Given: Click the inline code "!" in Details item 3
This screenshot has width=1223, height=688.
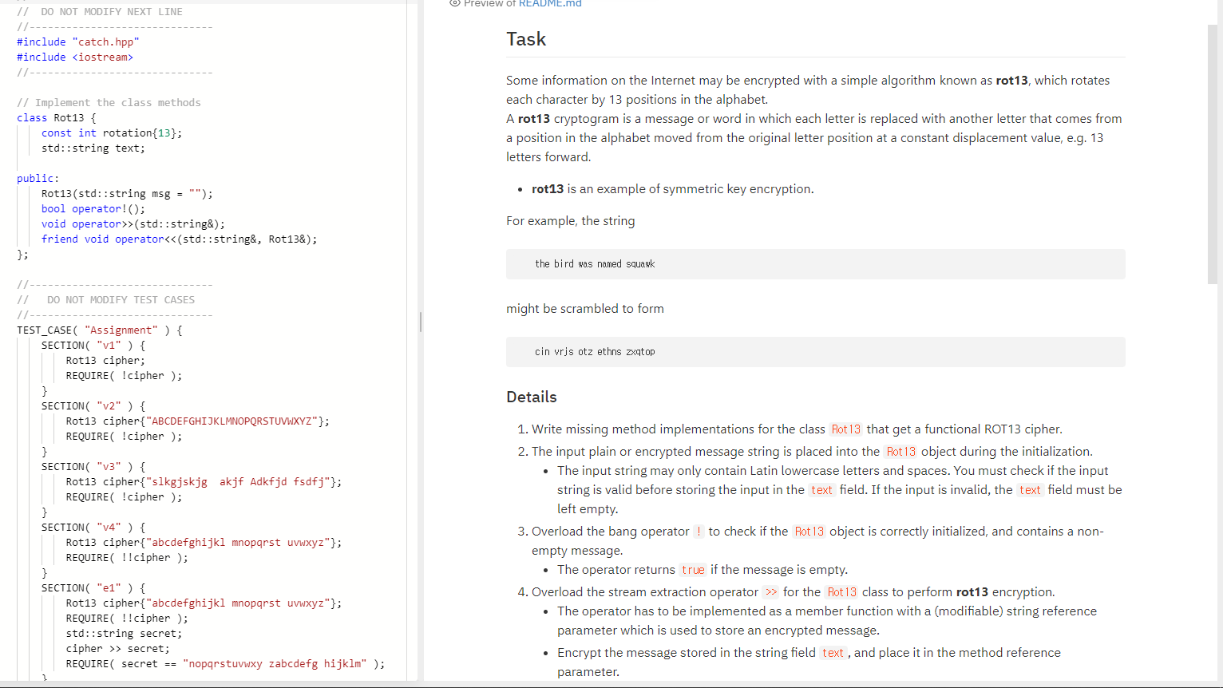Looking at the screenshot, I should click(699, 532).
